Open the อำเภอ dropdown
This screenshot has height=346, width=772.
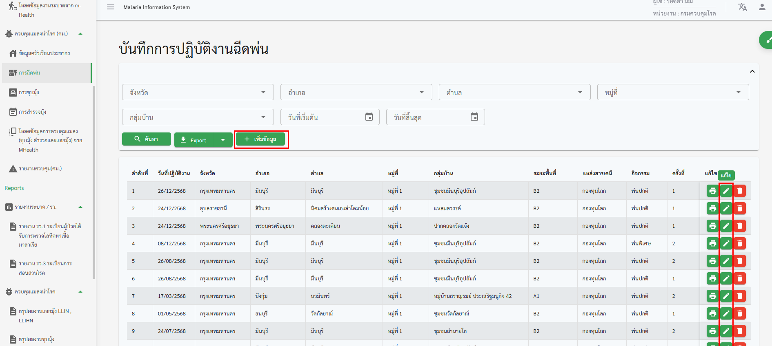pyautogui.click(x=356, y=92)
